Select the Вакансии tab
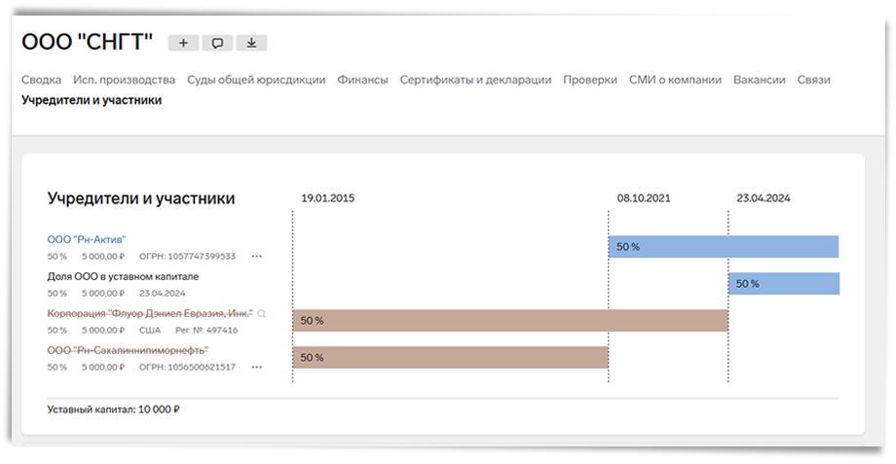Viewport: 896px width, 464px height. coord(760,80)
